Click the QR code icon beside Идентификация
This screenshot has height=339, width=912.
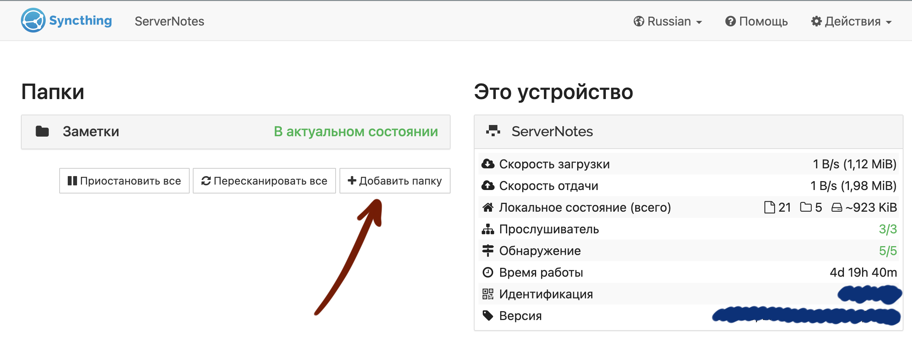point(488,294)
